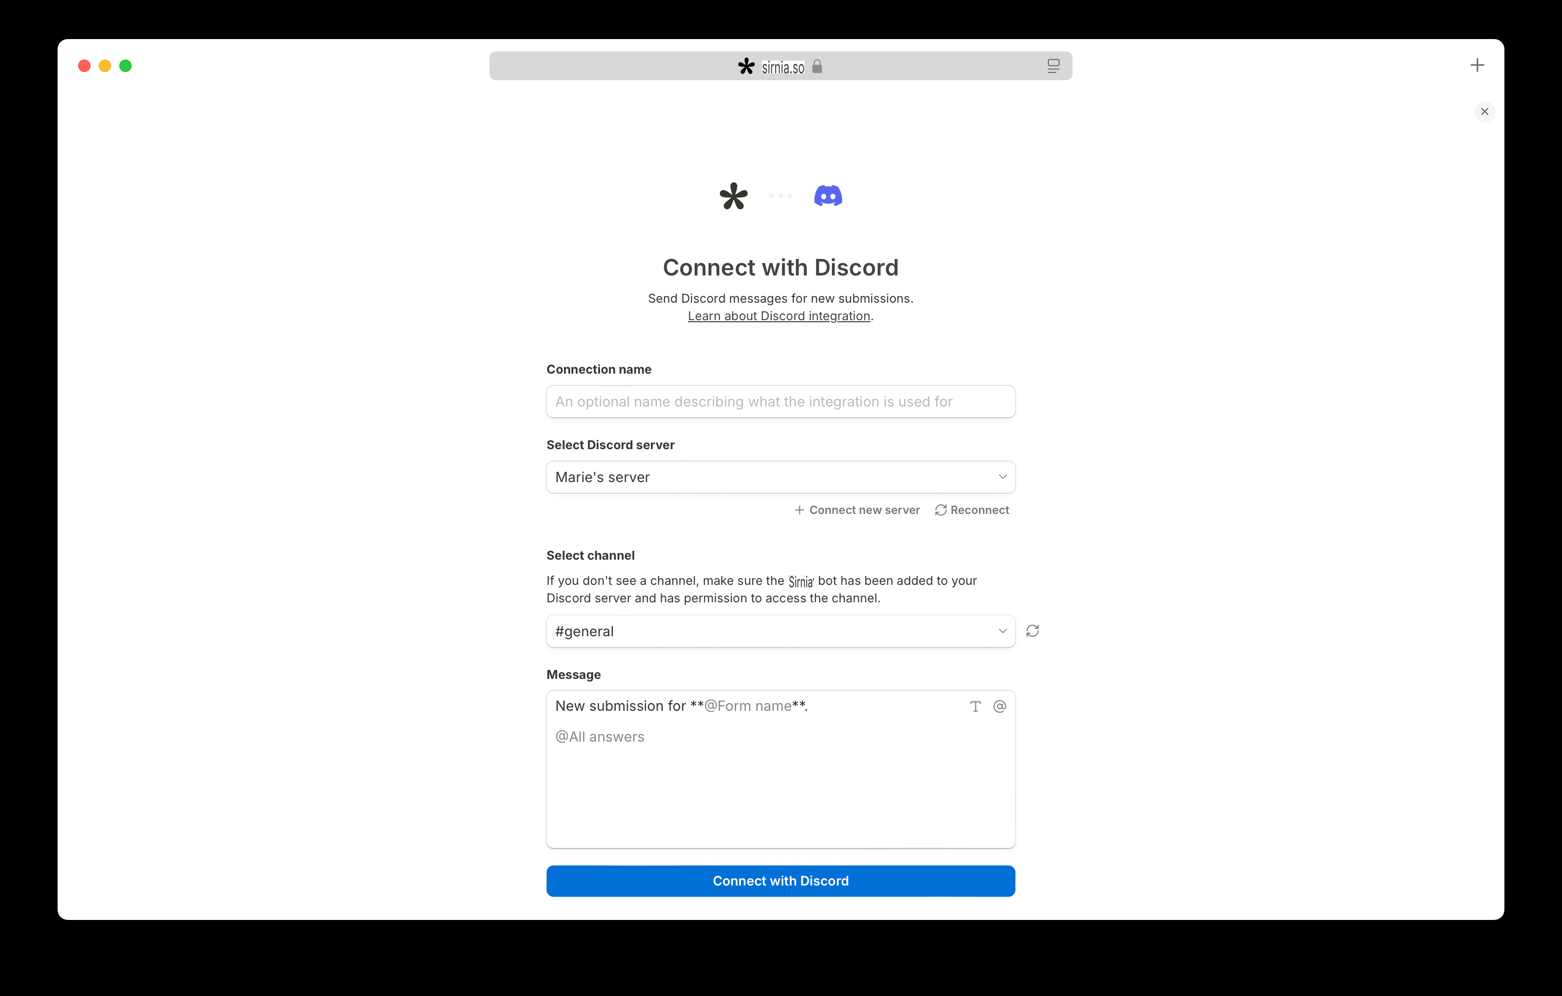Focus the Connection name input field

[780, 401]
